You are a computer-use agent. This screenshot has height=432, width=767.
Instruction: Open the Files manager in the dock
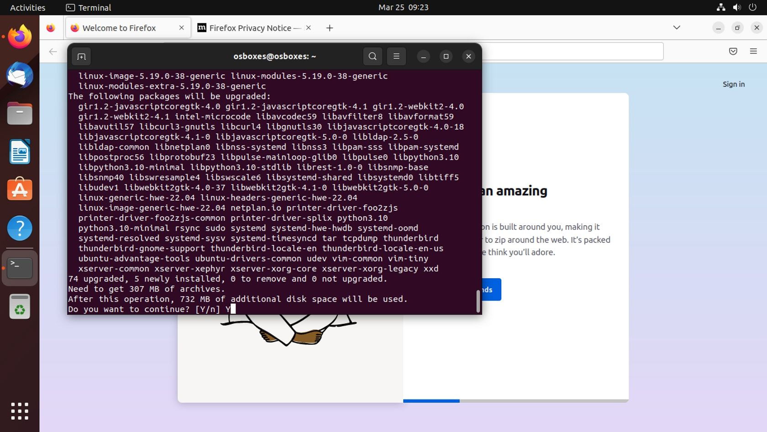pos(20,113)
